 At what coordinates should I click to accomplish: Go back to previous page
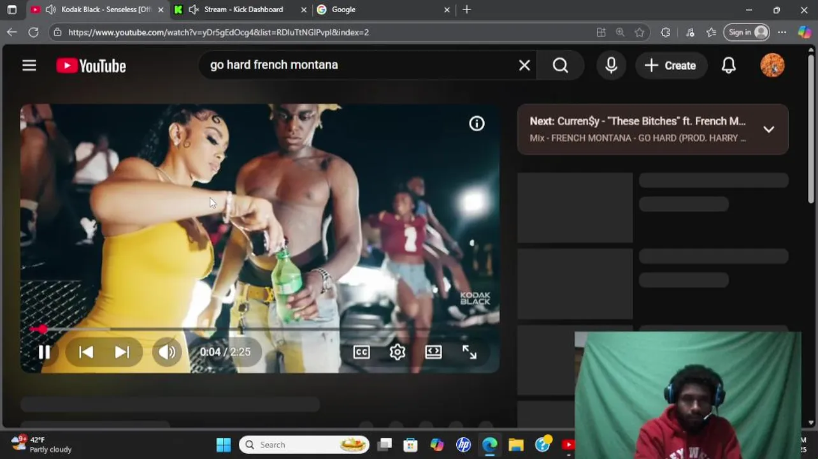point(12,32)
